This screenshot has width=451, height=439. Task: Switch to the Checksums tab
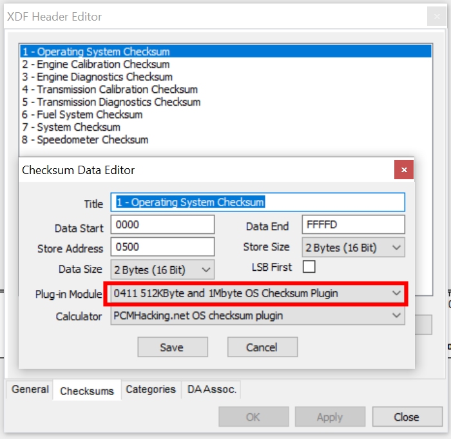coord(87,391)
